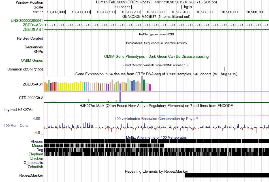Image resolution: width=269 pixels, height=182 pixels.
Task: Select the magenta bar in ZBED5-AS1 expression chart
Action: [150, 87]
